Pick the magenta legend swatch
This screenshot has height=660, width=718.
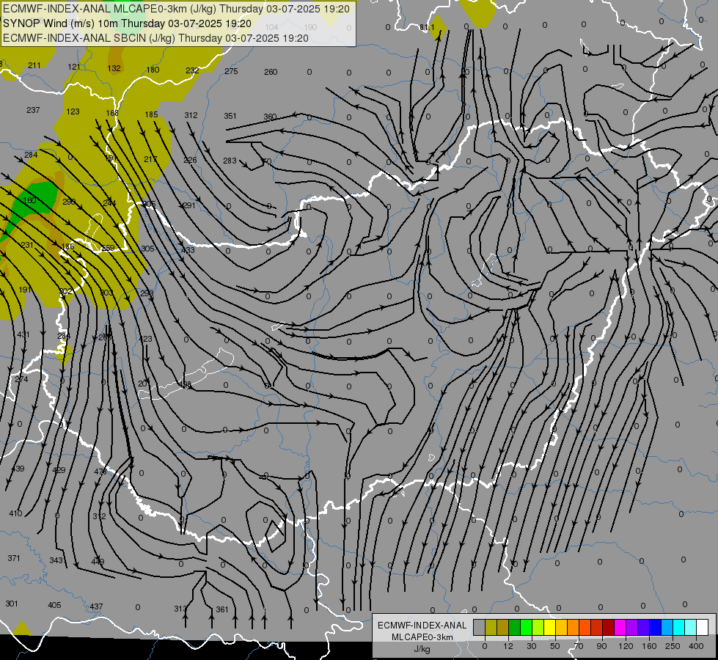coord(620,628)
